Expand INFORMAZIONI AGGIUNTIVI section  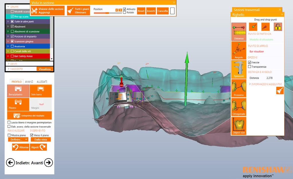[250, 84]
